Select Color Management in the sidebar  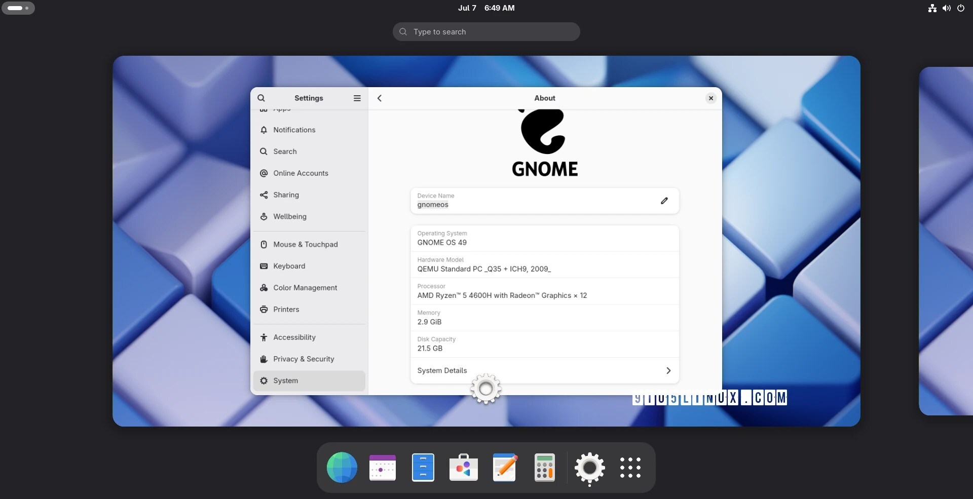click(309, 288)
